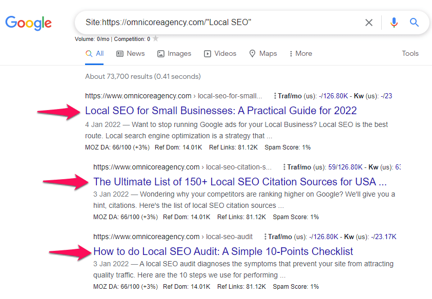Click traffic value -/126.80K on first result
This screenshot has height=299, width=432.
tap(334, 96)
